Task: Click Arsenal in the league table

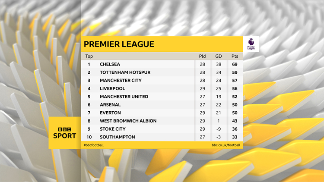Action: click(110, 105)
